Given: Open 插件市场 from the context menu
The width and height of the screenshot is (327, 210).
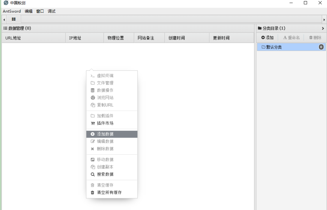Looking at the screenshot, I should [x=112, y=123].
